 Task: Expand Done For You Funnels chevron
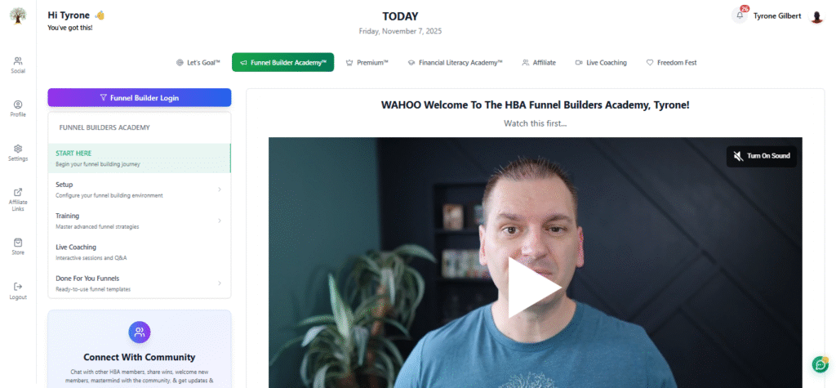pyautogui.click(x=220, y=283)
